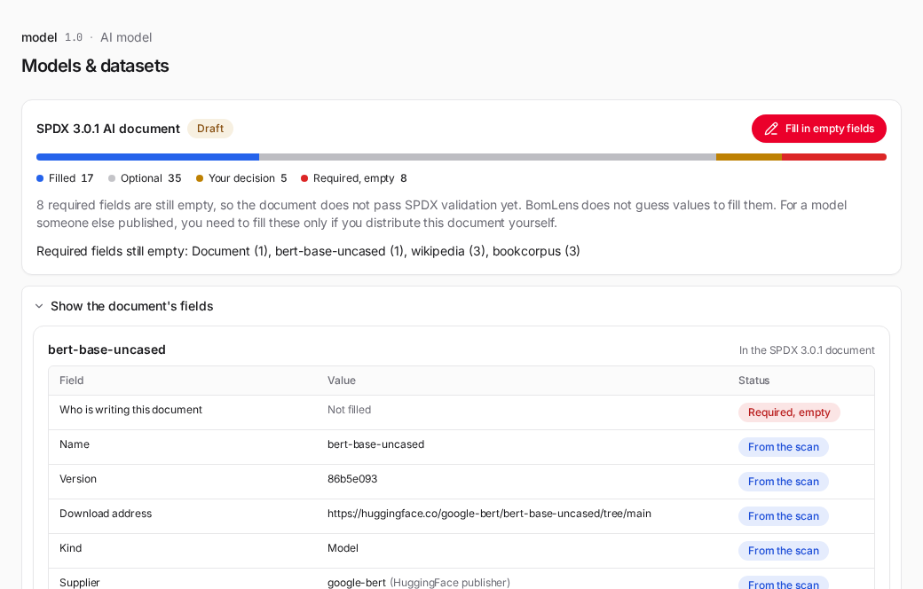Click the From the scan badge in Version row
923x589 pixels.
(784, 482)
